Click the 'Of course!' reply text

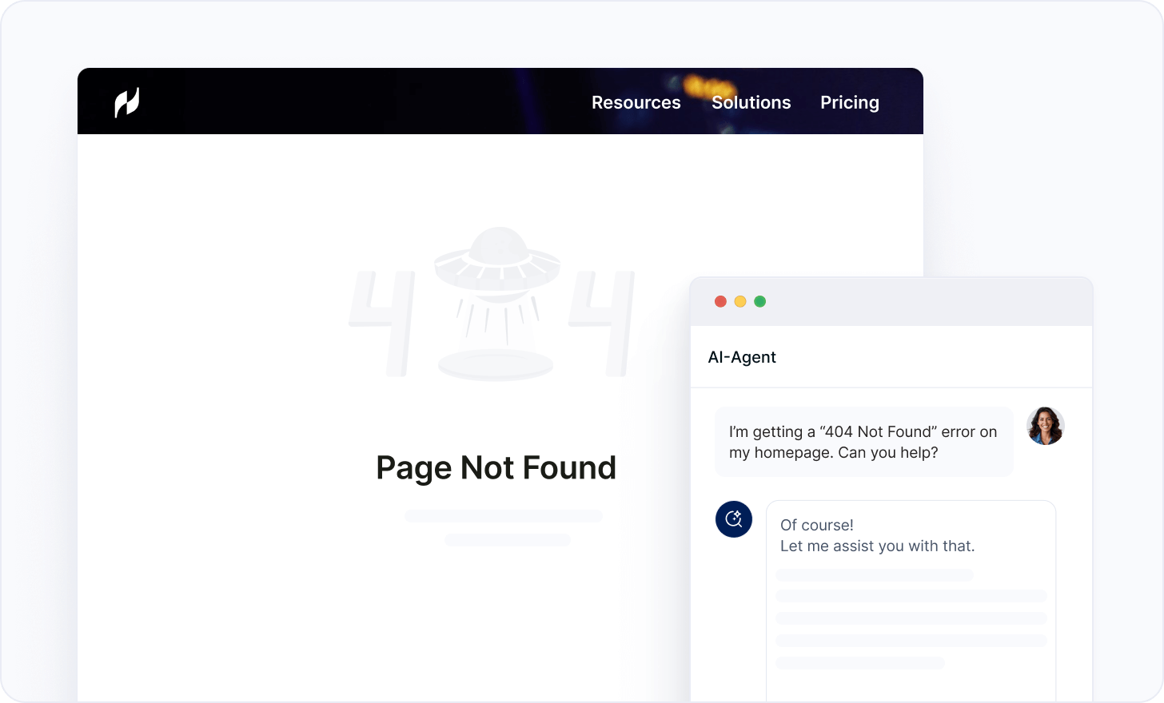click(x=817, y=525)
